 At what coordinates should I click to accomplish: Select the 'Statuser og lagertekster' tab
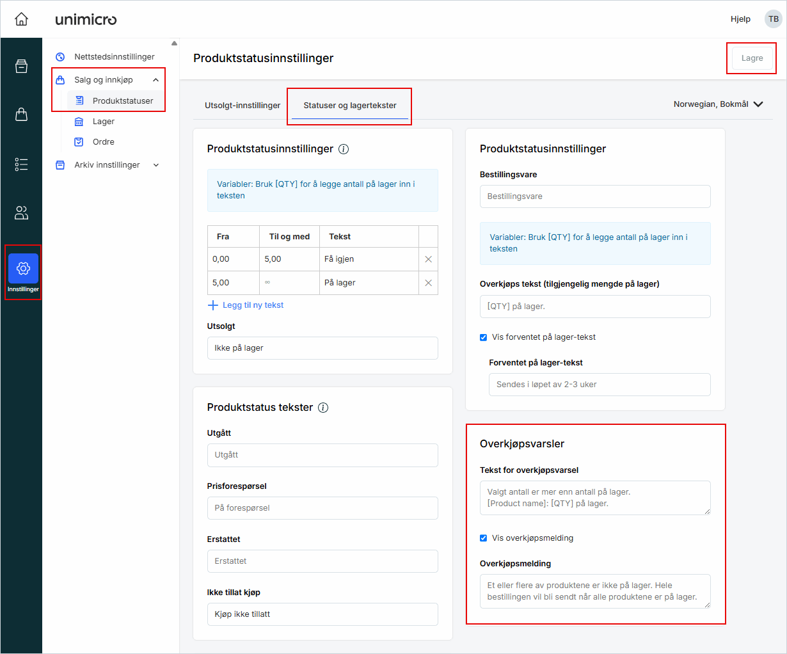coord(349,106)
